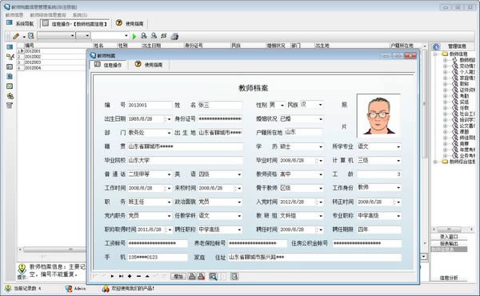Click the green chart icon in left sidebar
The width and height of the screenshot is (480, 296).
click(x=10, y=86)
